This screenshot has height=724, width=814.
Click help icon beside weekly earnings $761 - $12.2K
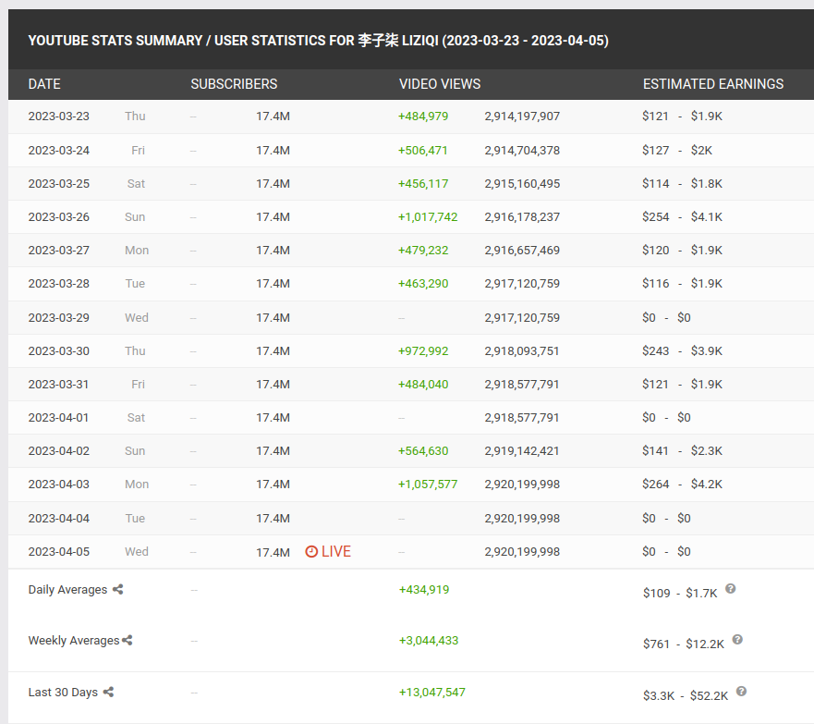(x=737, y=639)
